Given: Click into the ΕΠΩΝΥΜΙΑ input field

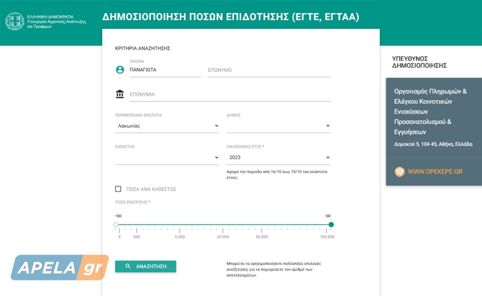Looking at the screenshot, I should (229, 95).
